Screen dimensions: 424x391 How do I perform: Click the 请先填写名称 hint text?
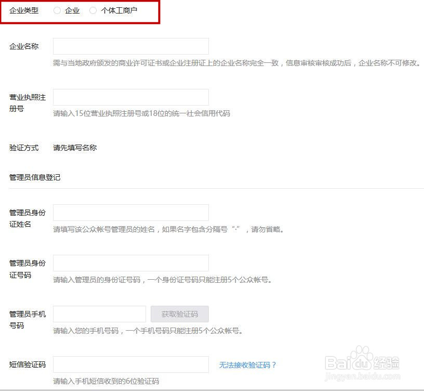coord(74,148)
